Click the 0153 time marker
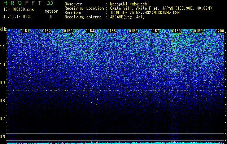 click(x=68, y=31)
